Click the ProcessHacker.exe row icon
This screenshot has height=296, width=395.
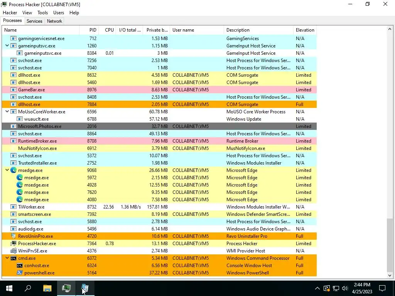click(x=14, y=244)
